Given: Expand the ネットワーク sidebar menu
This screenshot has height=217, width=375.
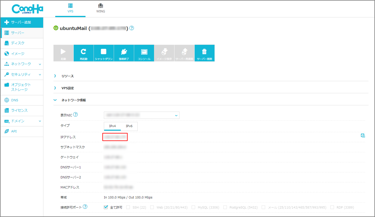Looking at the screenshot, I should [x=22, y=64].
